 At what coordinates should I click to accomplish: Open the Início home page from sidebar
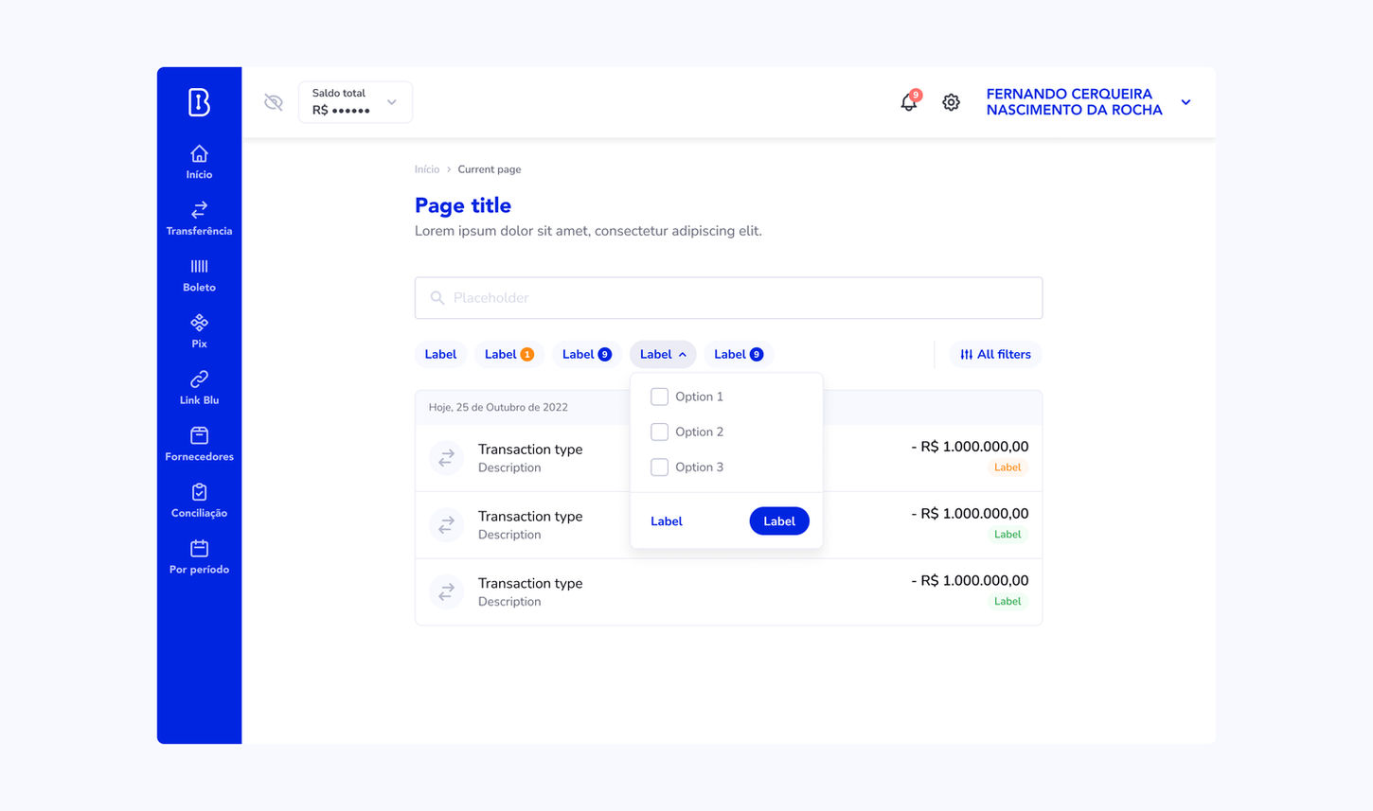click(199, 161)
